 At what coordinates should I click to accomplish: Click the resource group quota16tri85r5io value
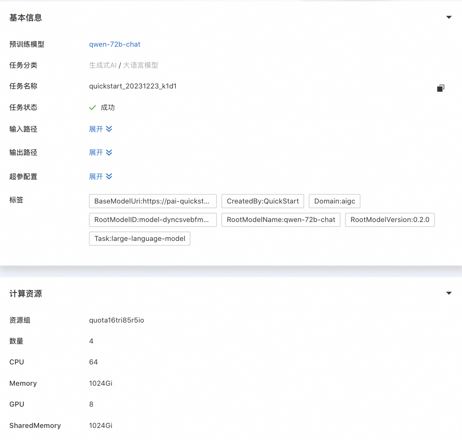[x=117, y=320]
